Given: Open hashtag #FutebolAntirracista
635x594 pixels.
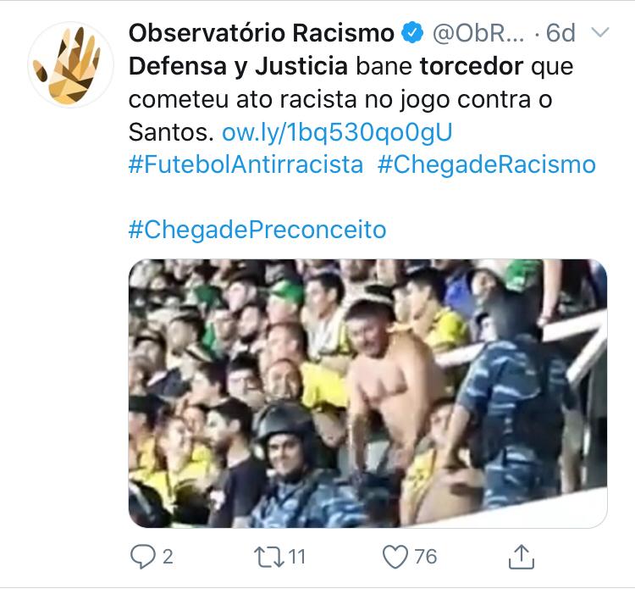Looking at the screenshot, I should tap(246, 165).
